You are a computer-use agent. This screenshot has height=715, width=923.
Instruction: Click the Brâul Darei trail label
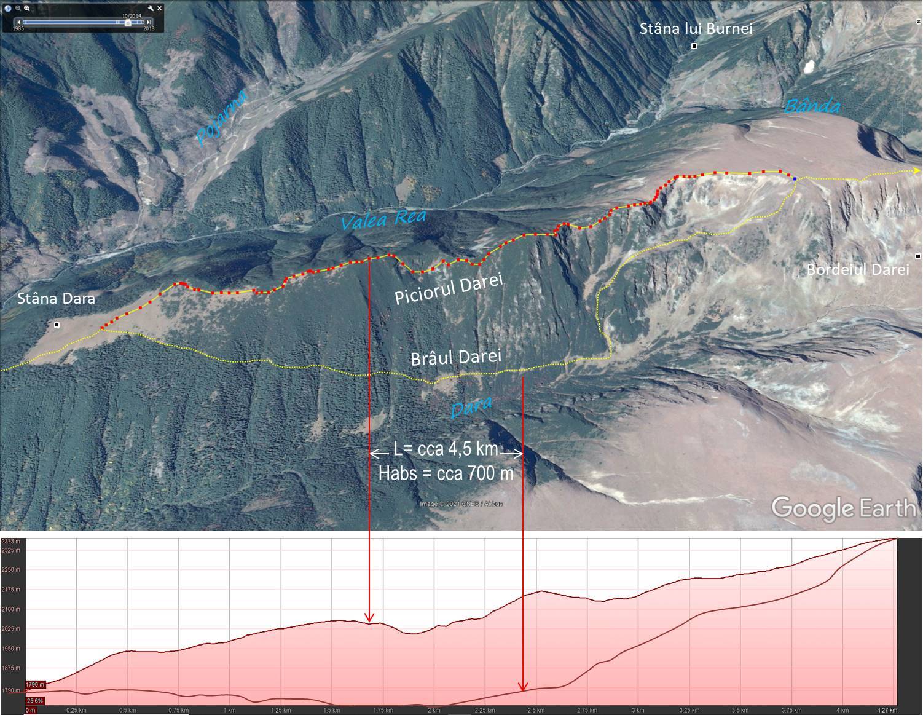coord(455,357)
